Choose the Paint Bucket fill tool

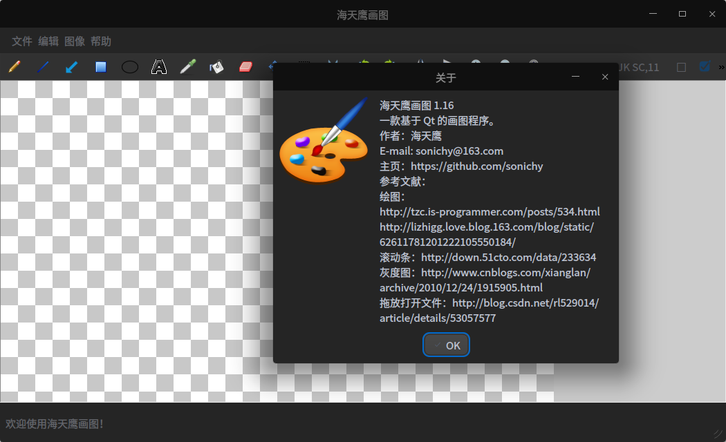pos(217,67)
